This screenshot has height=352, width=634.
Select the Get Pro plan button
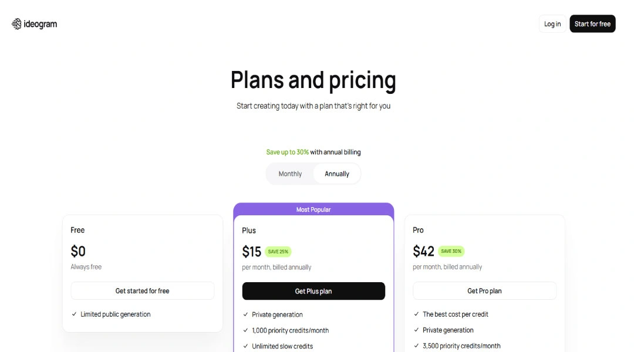tap(484, 291)
